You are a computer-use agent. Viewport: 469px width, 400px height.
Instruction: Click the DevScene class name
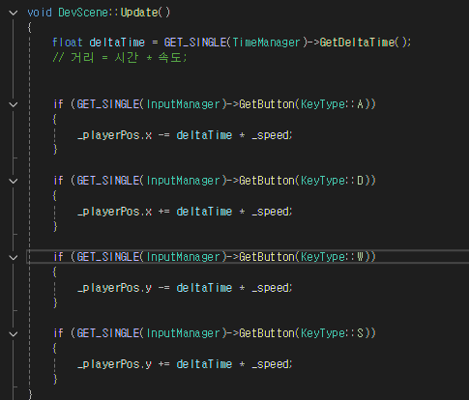click(x=83, y=13)
